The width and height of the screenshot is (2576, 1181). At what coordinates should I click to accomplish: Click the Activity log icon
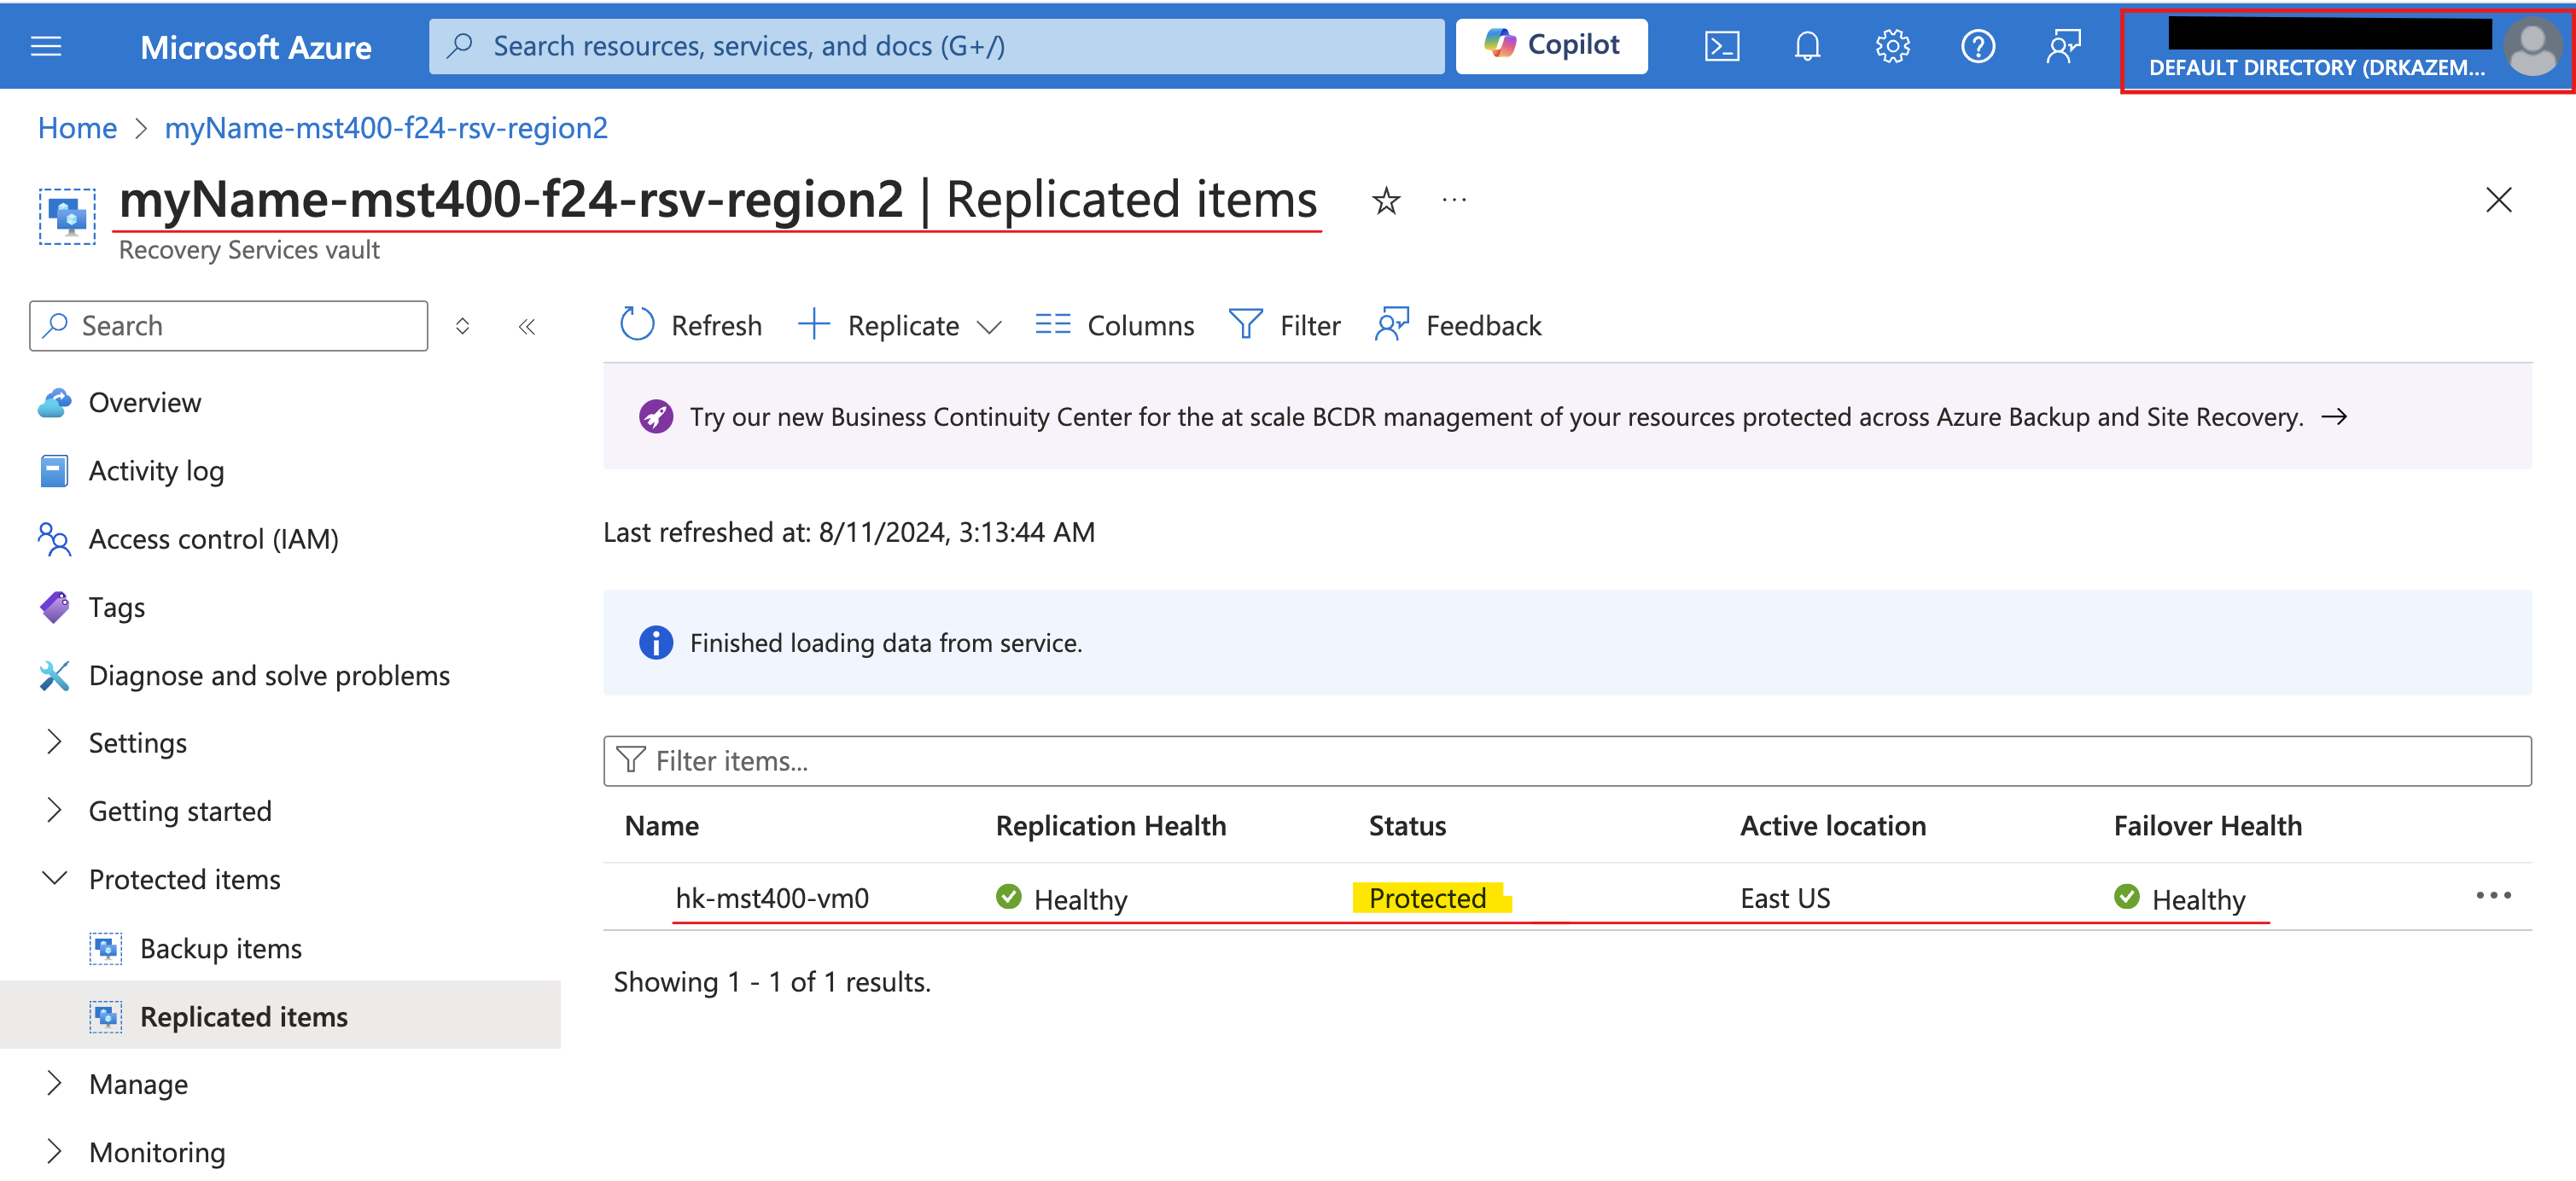point(54,470)
